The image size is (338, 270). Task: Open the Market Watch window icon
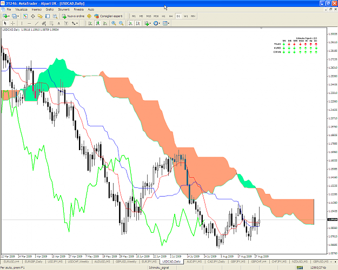point(25,16)
